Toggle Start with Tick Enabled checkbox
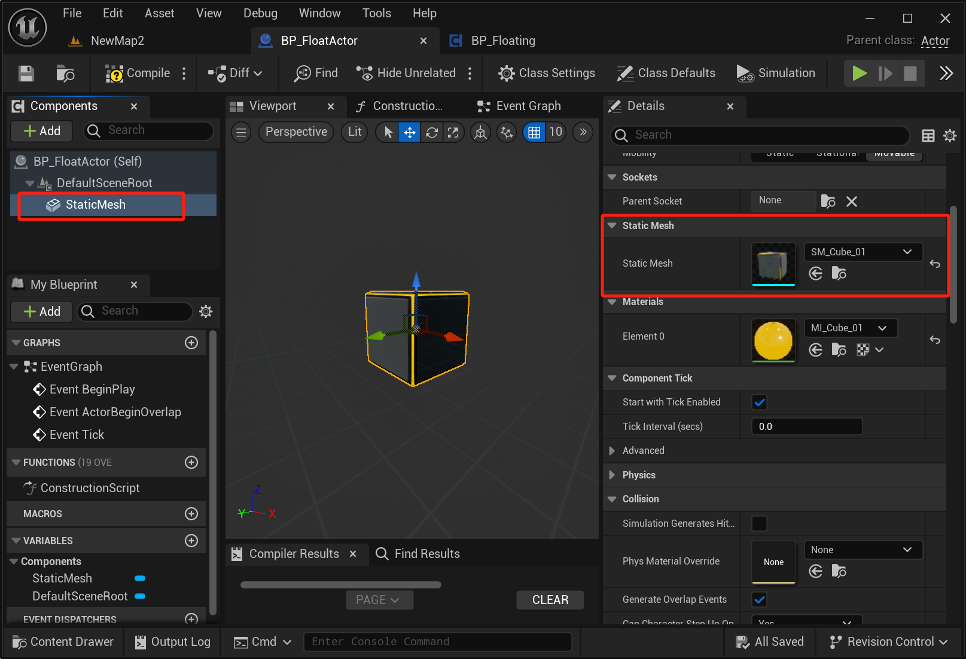Screen dimensions: 966x659 click(759, 402)
